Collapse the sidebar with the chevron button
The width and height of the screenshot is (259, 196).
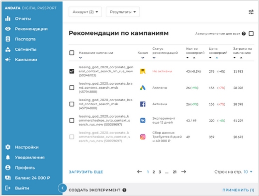coord(62,188)
